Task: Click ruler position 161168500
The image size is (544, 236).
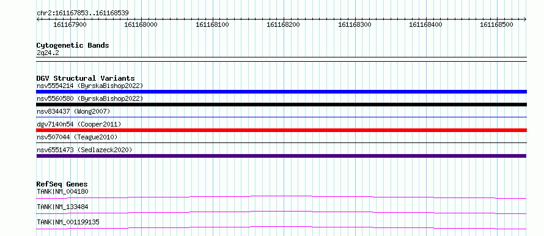Action: pyautogui.click(x=496, y=24)
